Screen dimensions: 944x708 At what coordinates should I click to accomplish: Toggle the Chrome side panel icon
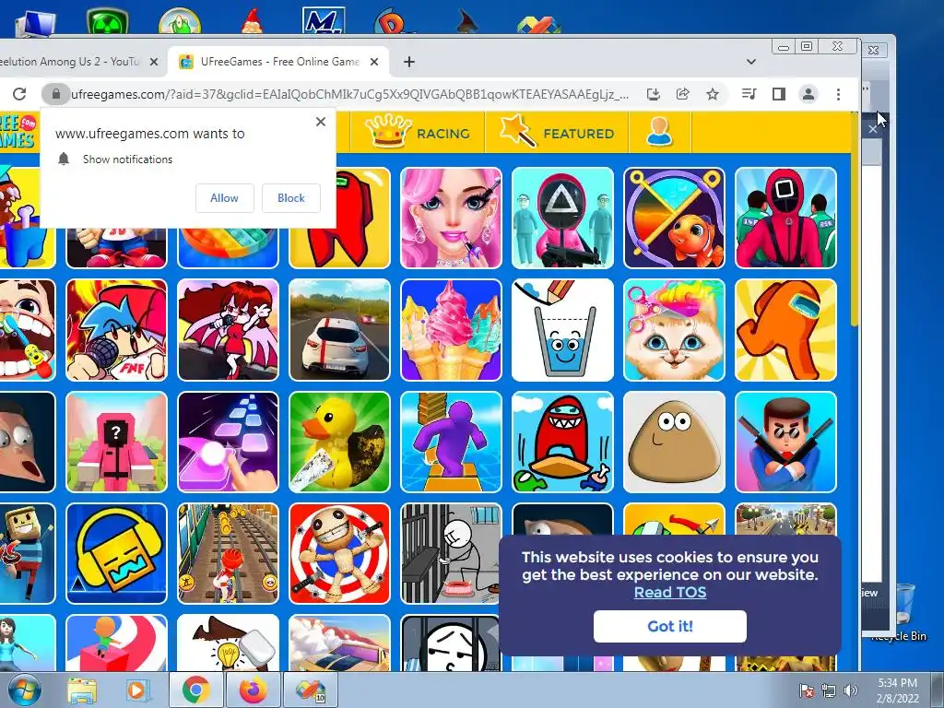[778, 94]
